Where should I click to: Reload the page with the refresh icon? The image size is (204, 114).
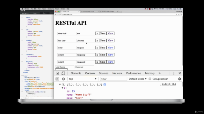click(x=60, y=15)
